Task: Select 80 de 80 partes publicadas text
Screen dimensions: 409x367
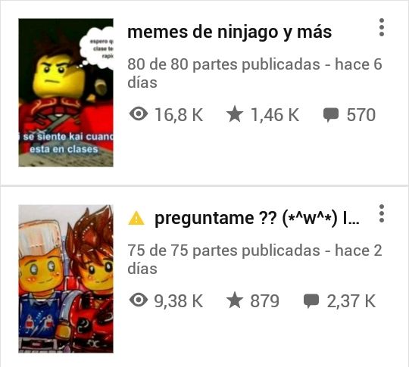Action: pyautogui.click(x=223, y=64)
